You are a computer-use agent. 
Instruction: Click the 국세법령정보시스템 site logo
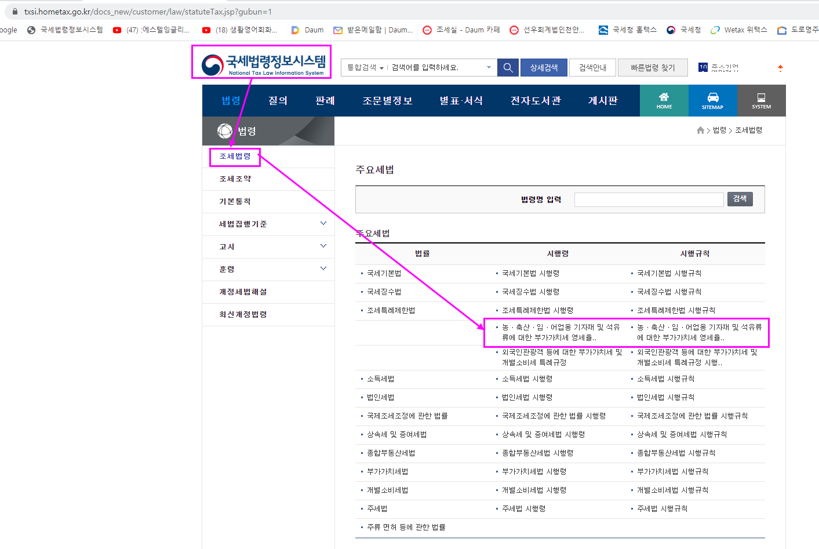[263, 64]
